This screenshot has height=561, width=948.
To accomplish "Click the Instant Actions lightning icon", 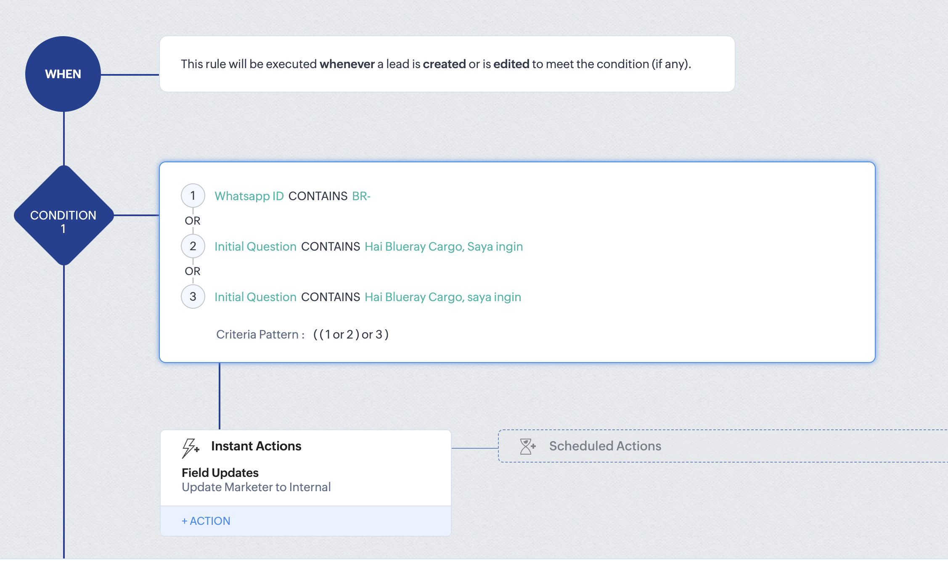I will [x=190, y=447].
